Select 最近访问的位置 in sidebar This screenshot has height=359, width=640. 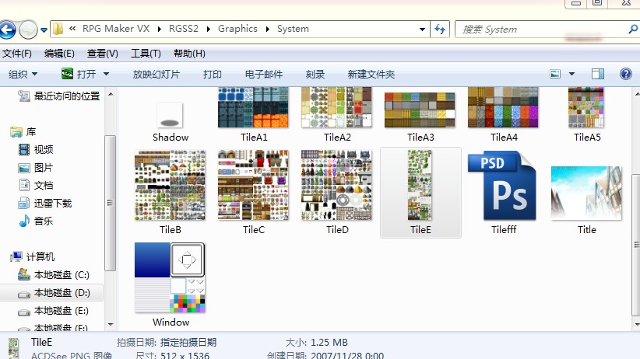click(60, 96)
